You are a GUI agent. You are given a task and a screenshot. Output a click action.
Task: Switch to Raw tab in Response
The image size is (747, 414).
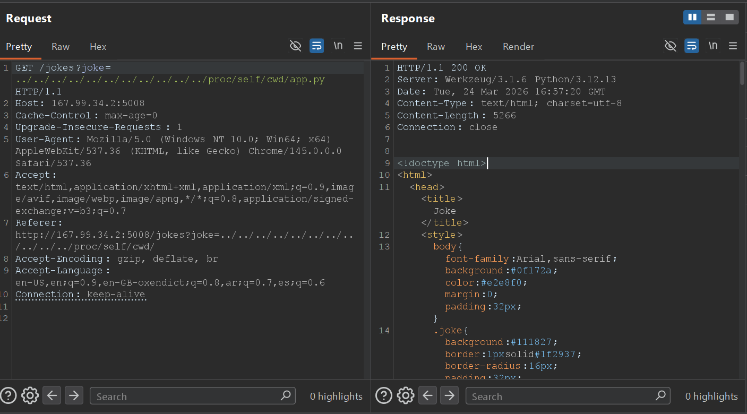coord(436,47)
